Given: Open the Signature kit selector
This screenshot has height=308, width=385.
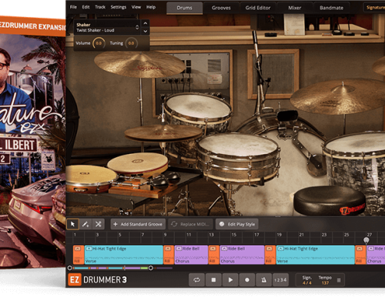Looking at the screenshot, I should (x=374, y=8).
